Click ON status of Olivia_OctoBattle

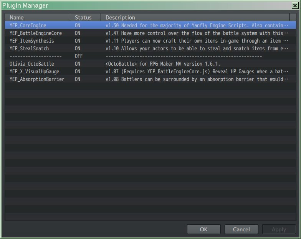pos(78,64)
